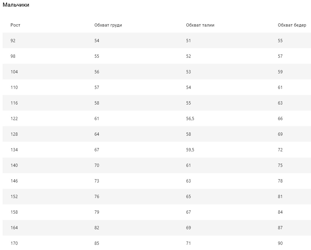The height and width of the screenshot is (250, 311).
Task: Click hip value 90 in last row
Action: (x=280, y=243)
